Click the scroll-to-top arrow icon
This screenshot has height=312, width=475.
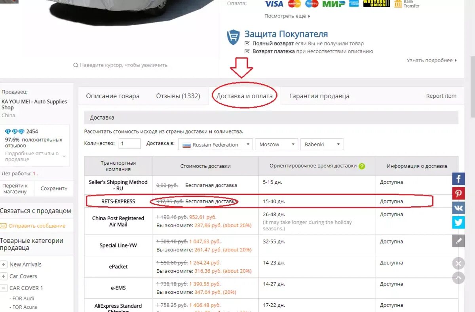coord(458,278)
